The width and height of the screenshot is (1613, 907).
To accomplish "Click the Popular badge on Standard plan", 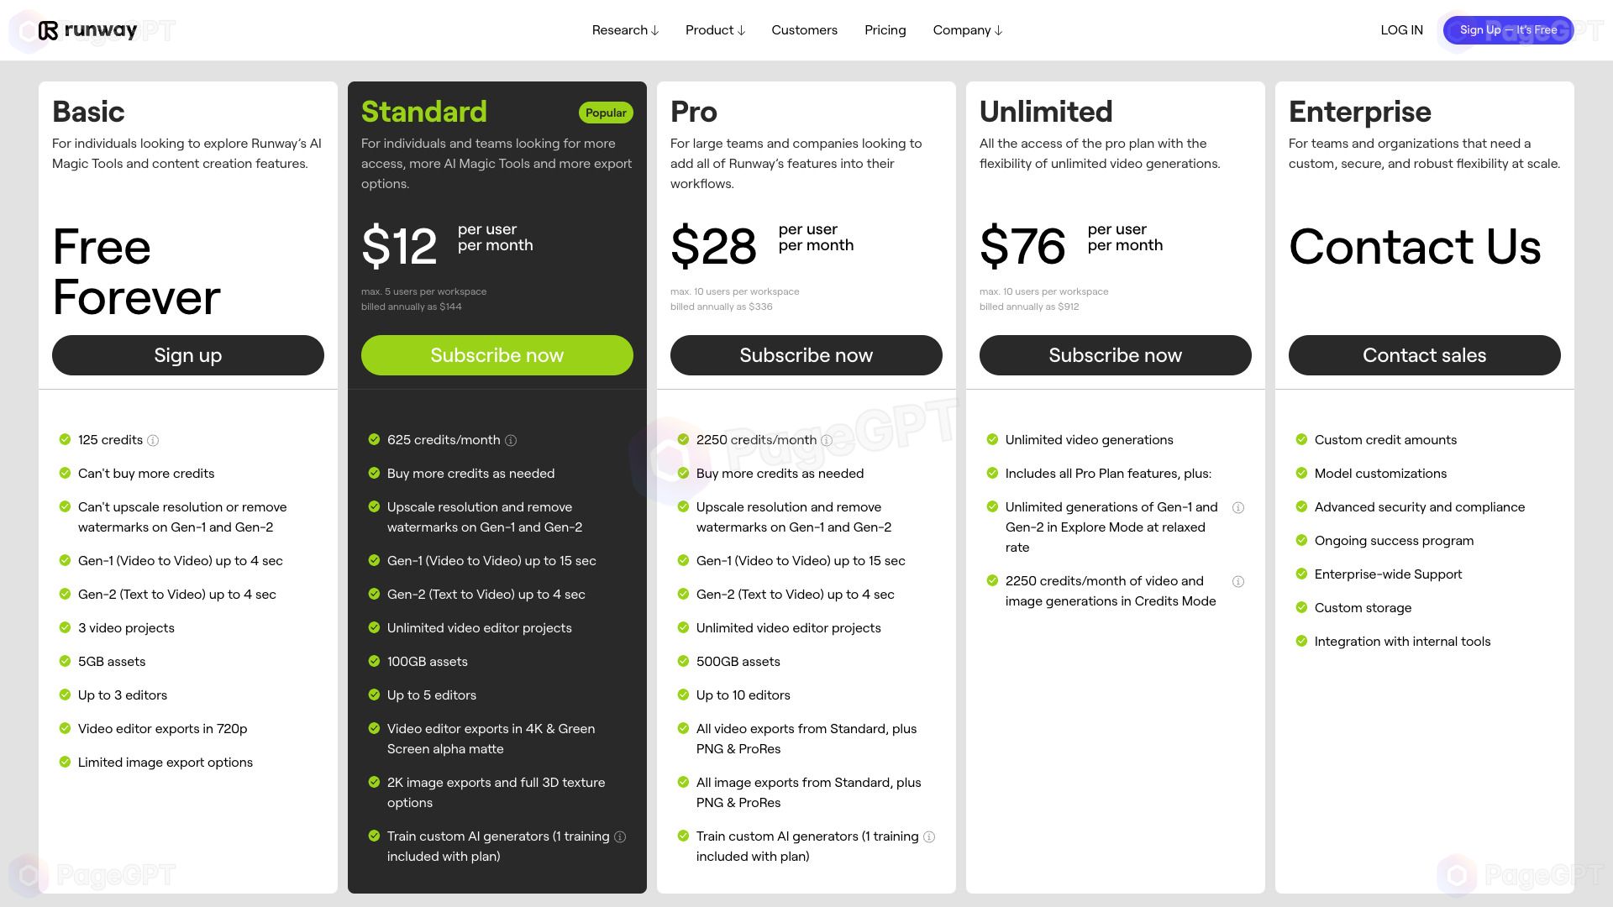I will [x=605, y=111].
